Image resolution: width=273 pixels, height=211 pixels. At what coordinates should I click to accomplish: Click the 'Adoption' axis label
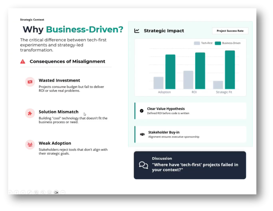[164, 92]
